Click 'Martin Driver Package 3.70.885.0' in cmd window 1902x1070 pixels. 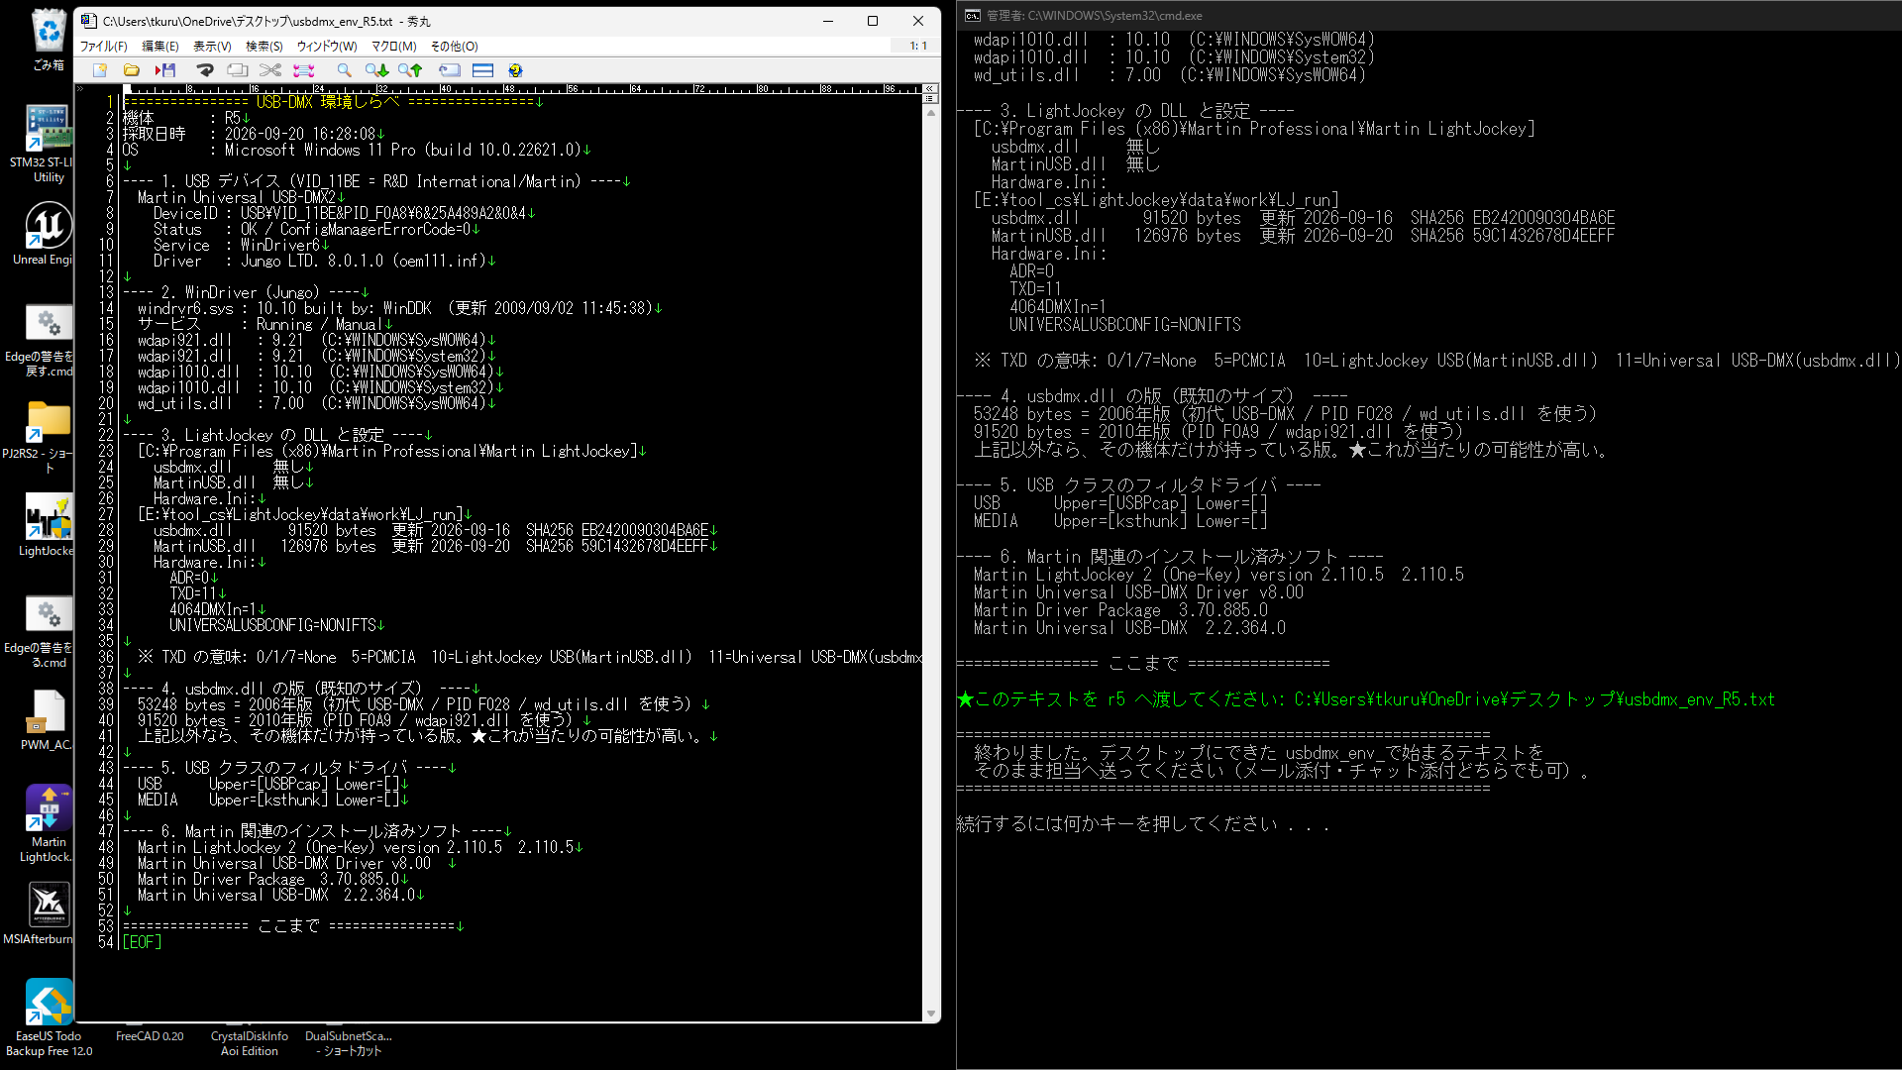click(1120, 610)
